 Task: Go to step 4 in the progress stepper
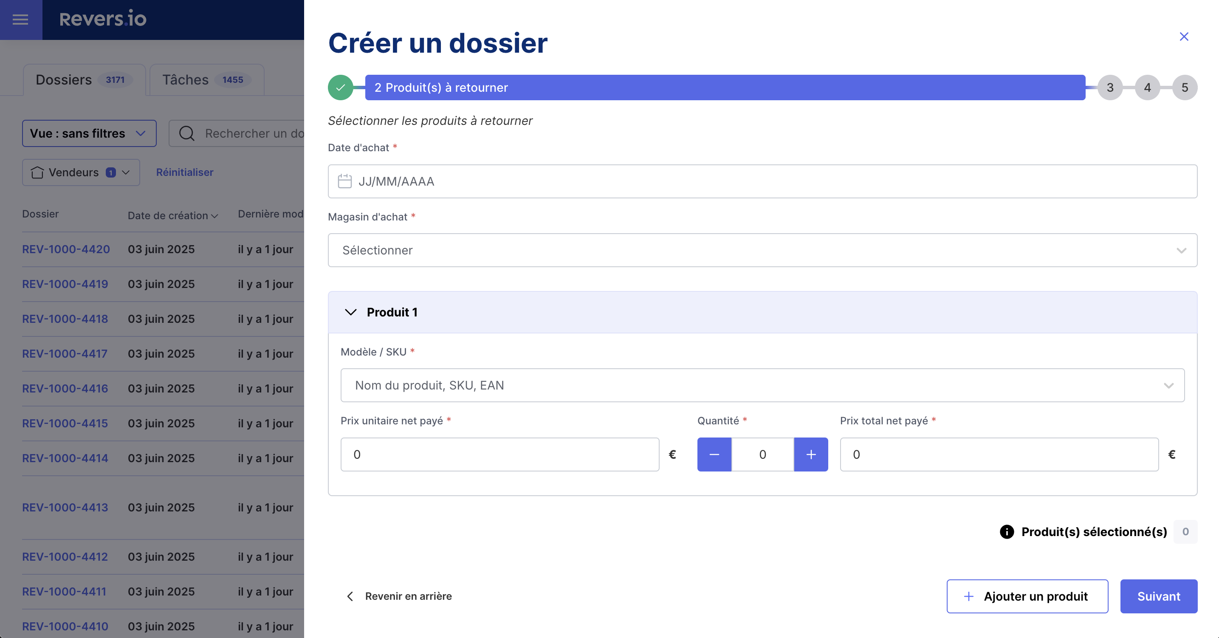click(1148, 88)
